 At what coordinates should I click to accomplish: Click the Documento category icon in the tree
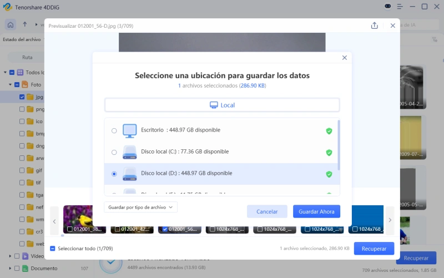click(25, 268)
